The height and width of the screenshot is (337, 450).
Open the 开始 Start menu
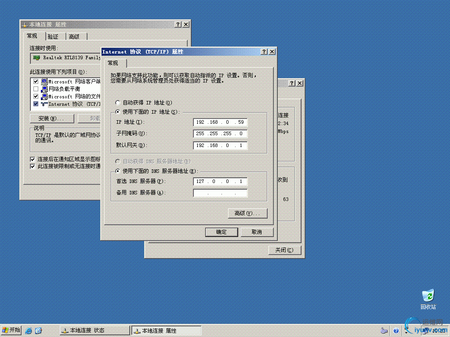click(x=11, y=330)
